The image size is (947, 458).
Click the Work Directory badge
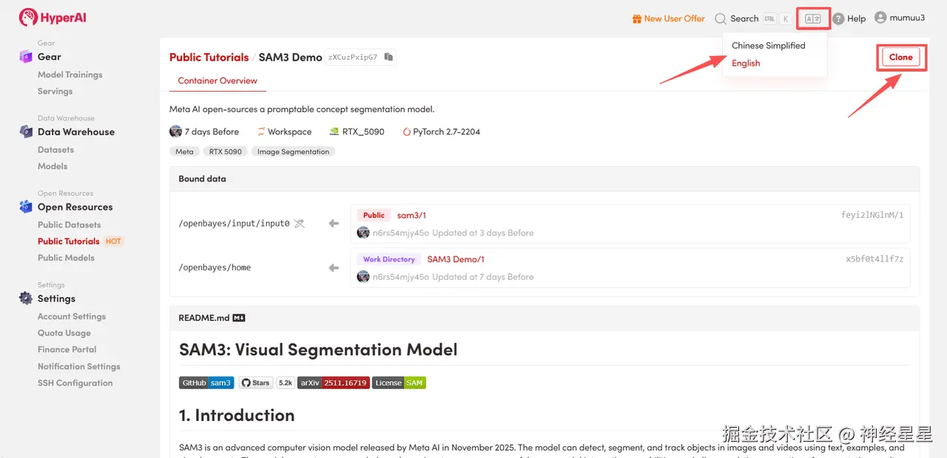tap(388, 259)
